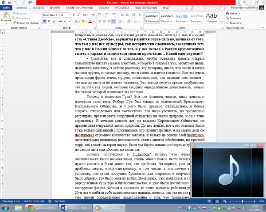Image resolution: width=266 pixels, height=212 pixels.
Task: Toggle Italic formatting button
Action: (49, 21)
